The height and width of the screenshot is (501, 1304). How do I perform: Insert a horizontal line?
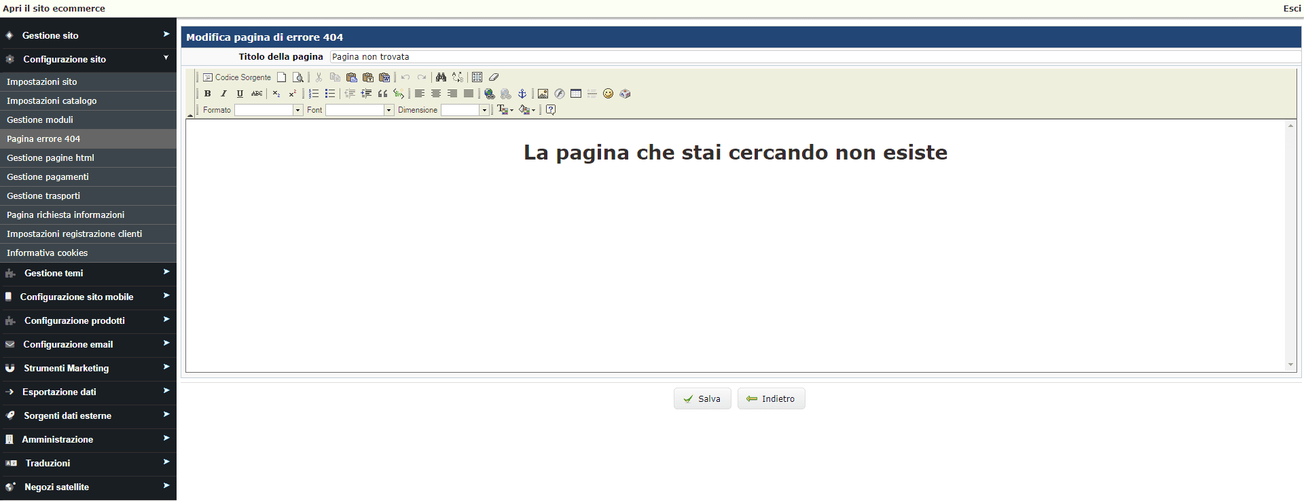pyautogui.click(x=592, y=94)
